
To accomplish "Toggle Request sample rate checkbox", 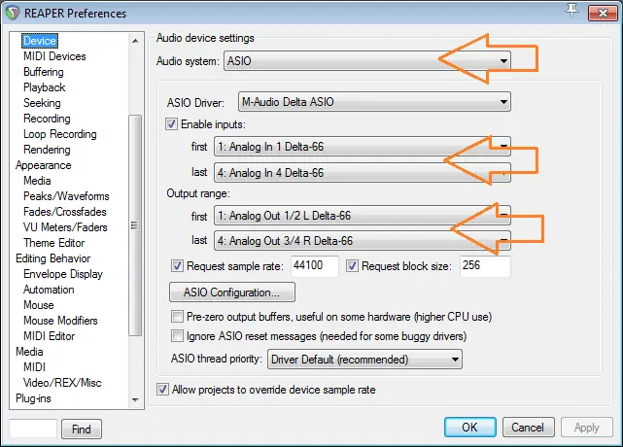I will click(x=177, y=265).
